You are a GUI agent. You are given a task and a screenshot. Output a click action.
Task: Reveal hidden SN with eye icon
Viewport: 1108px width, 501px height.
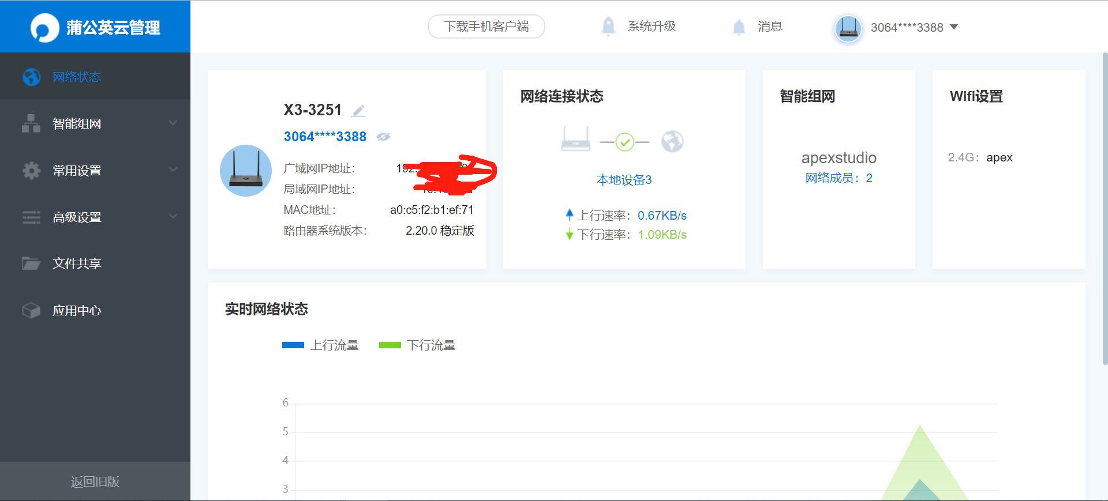(383, 137)
